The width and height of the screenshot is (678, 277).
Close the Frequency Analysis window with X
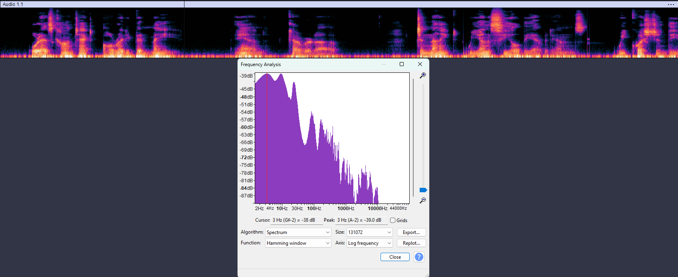420,64
